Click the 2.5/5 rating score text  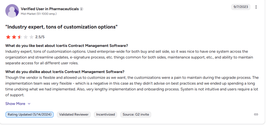point(40,37)
